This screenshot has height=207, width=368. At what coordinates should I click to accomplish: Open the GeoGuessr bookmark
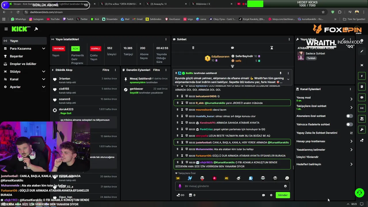(x=172, y=19)
